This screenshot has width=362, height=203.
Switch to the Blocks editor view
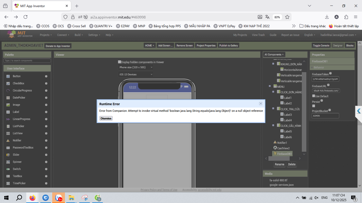click(350, 45)
